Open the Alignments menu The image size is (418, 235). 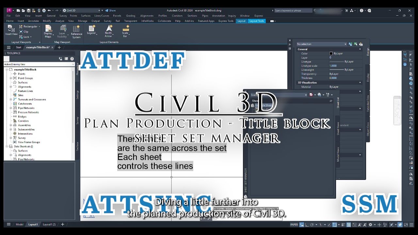coord(147,16)
